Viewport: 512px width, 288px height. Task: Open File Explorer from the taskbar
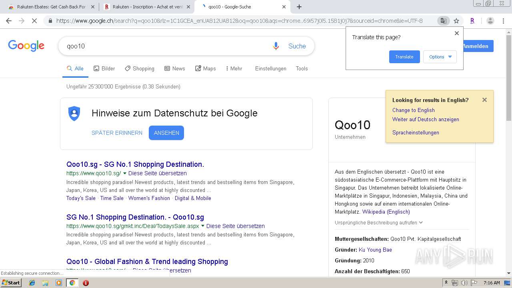(x=45, y=283)
